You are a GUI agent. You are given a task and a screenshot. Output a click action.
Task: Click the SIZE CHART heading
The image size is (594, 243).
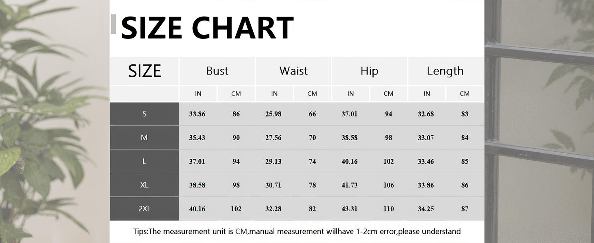point(207,28)
